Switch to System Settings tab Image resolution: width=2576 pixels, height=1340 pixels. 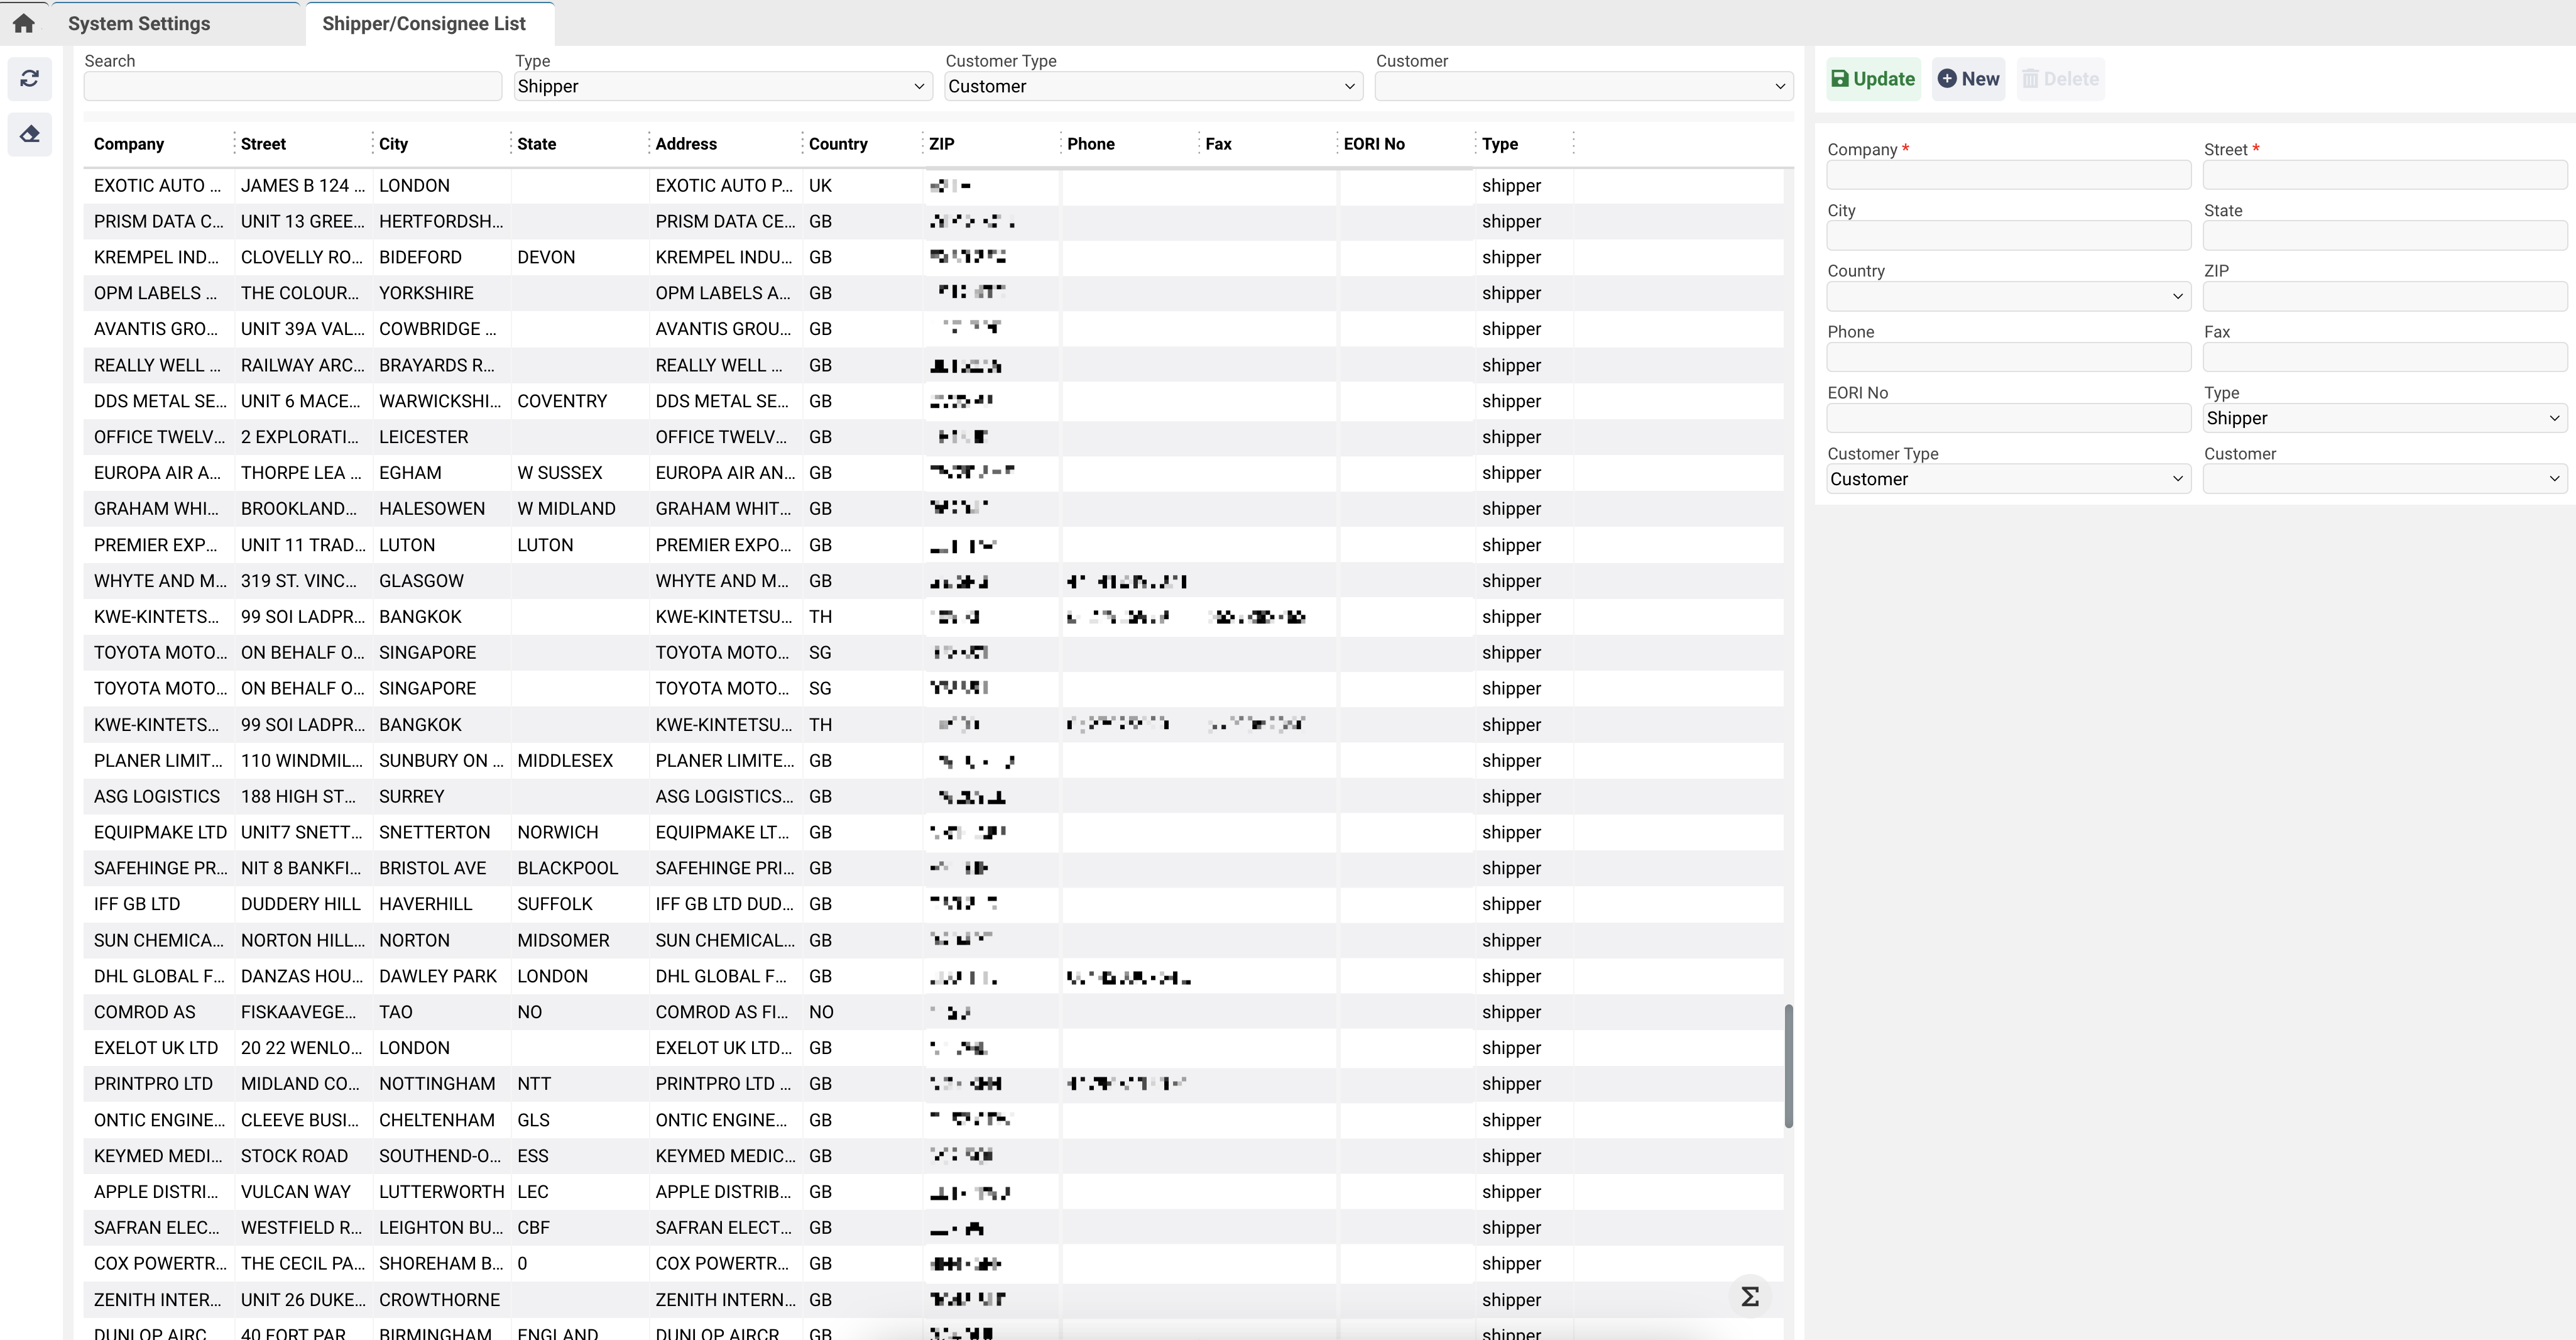(x=139, y=24)
